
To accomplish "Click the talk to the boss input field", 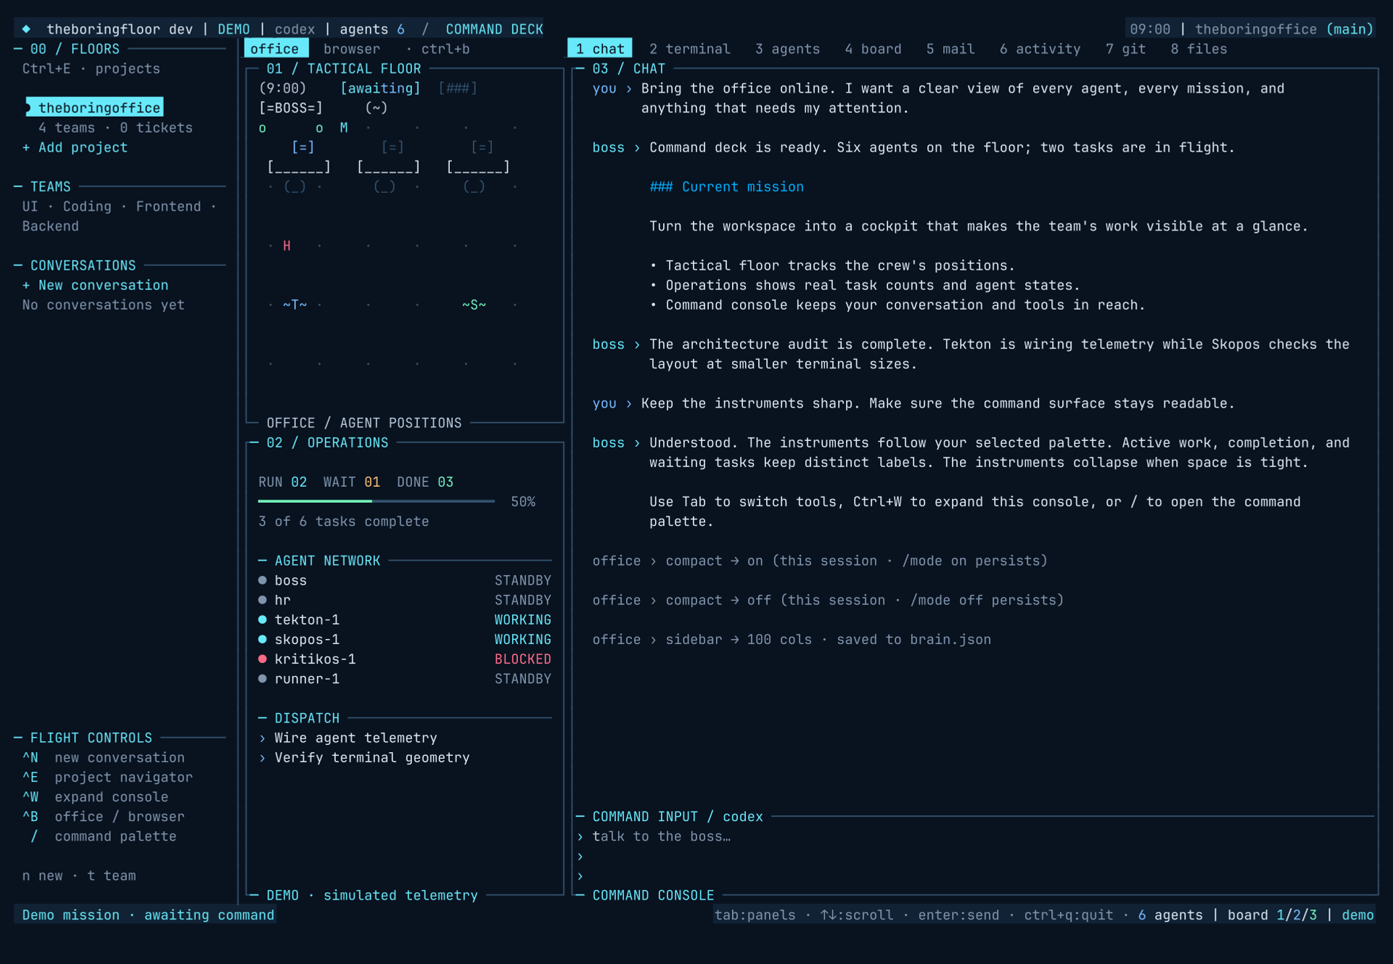I will pos(661,836).
